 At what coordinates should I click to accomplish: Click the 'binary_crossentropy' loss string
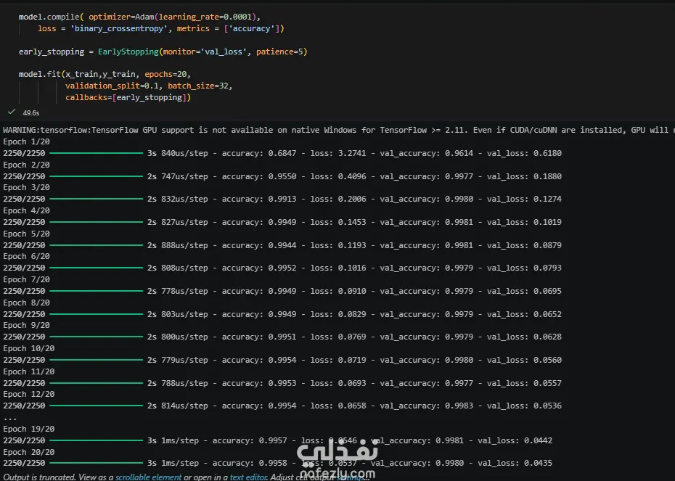click(119, 28)
